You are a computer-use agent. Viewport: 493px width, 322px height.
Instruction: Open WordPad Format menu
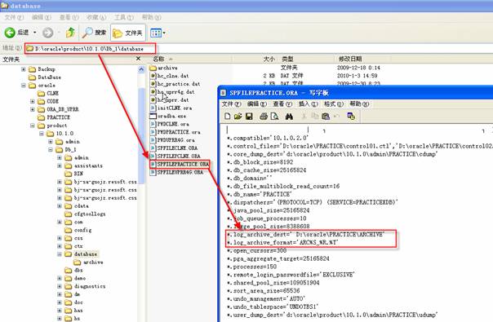334,104
